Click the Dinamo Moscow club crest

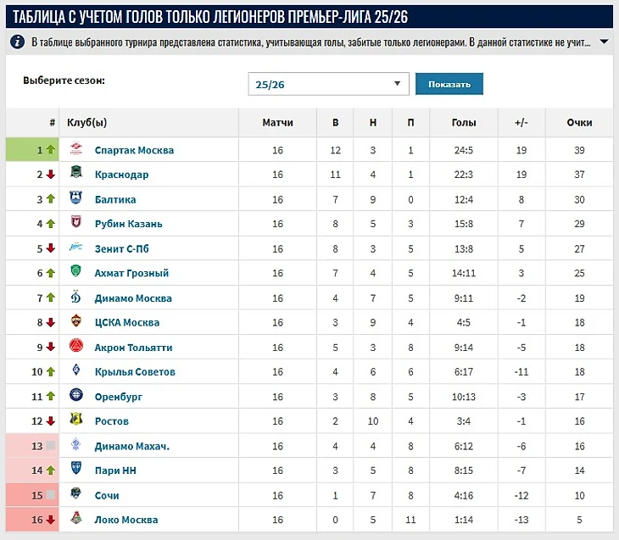[76, 298]
